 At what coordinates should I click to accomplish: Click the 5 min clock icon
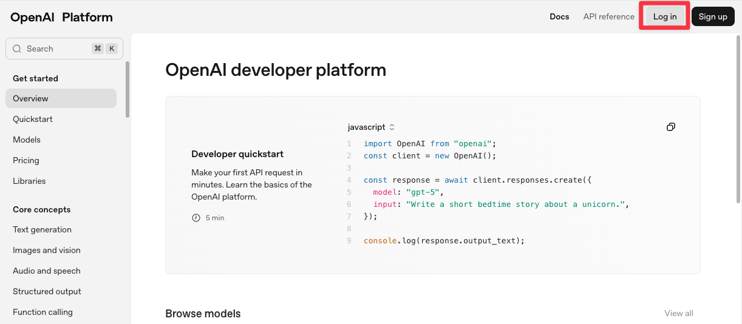196,218
